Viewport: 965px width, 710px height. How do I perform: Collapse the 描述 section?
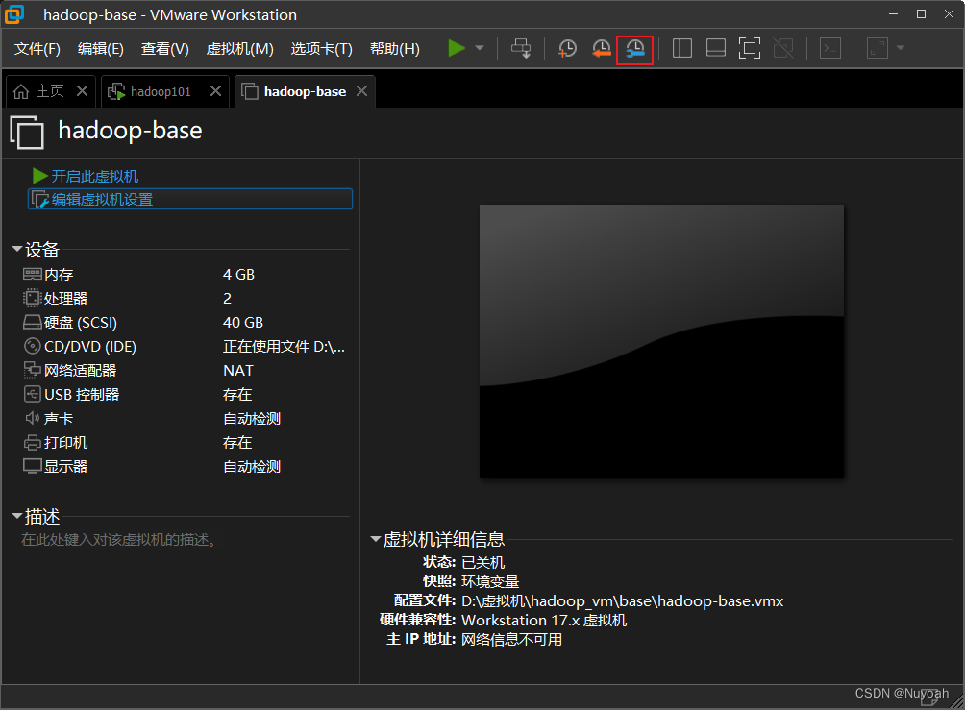17,516
